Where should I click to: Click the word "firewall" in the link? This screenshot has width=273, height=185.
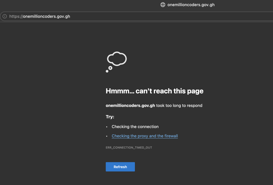point(171,136)
